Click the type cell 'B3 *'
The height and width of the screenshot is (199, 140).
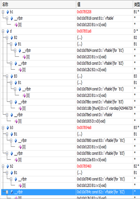point(137,128)
